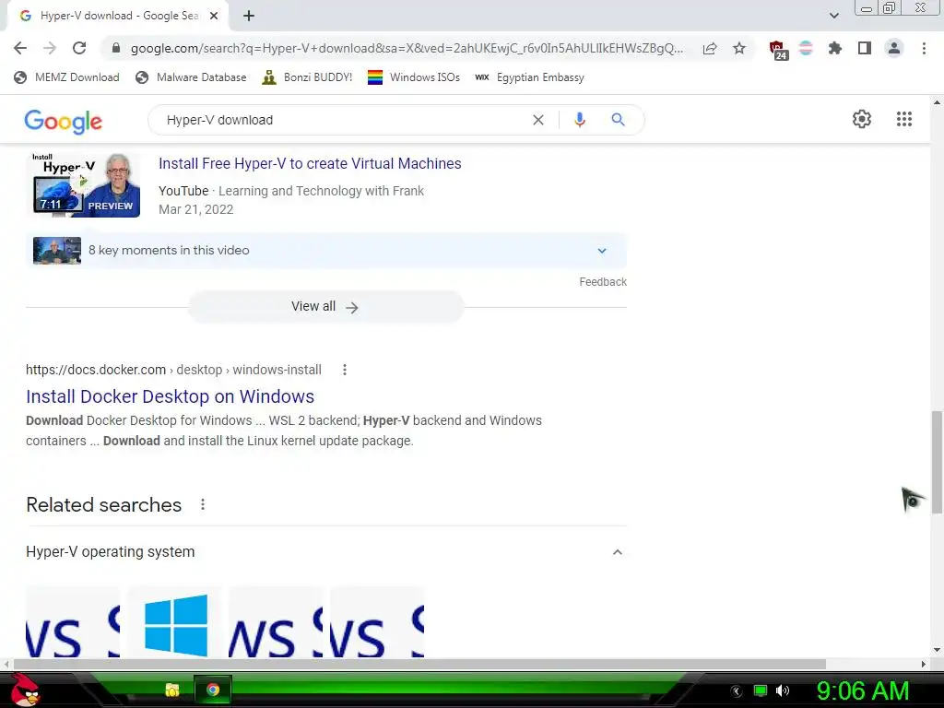The width and height of the screenshot is (944, 708).
Task: Clear the search query with X
Action: tap(538, 120)
